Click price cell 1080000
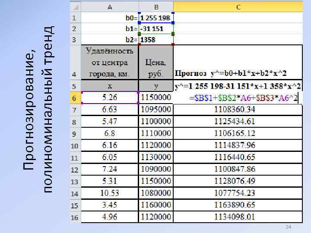Image resolution: width=311 pixels, height=233 pixels. pos(156,193)
